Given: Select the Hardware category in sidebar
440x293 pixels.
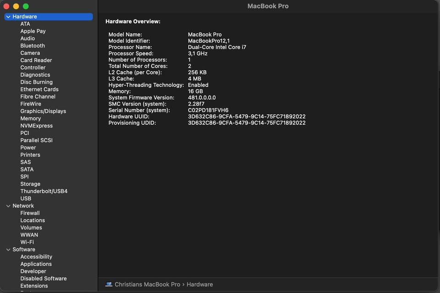Looking at the screenshot, I should pyautogui.click(x=49, y=16).
